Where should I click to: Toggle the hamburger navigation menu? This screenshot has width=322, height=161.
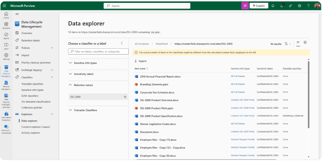click(x=17, y=14)
